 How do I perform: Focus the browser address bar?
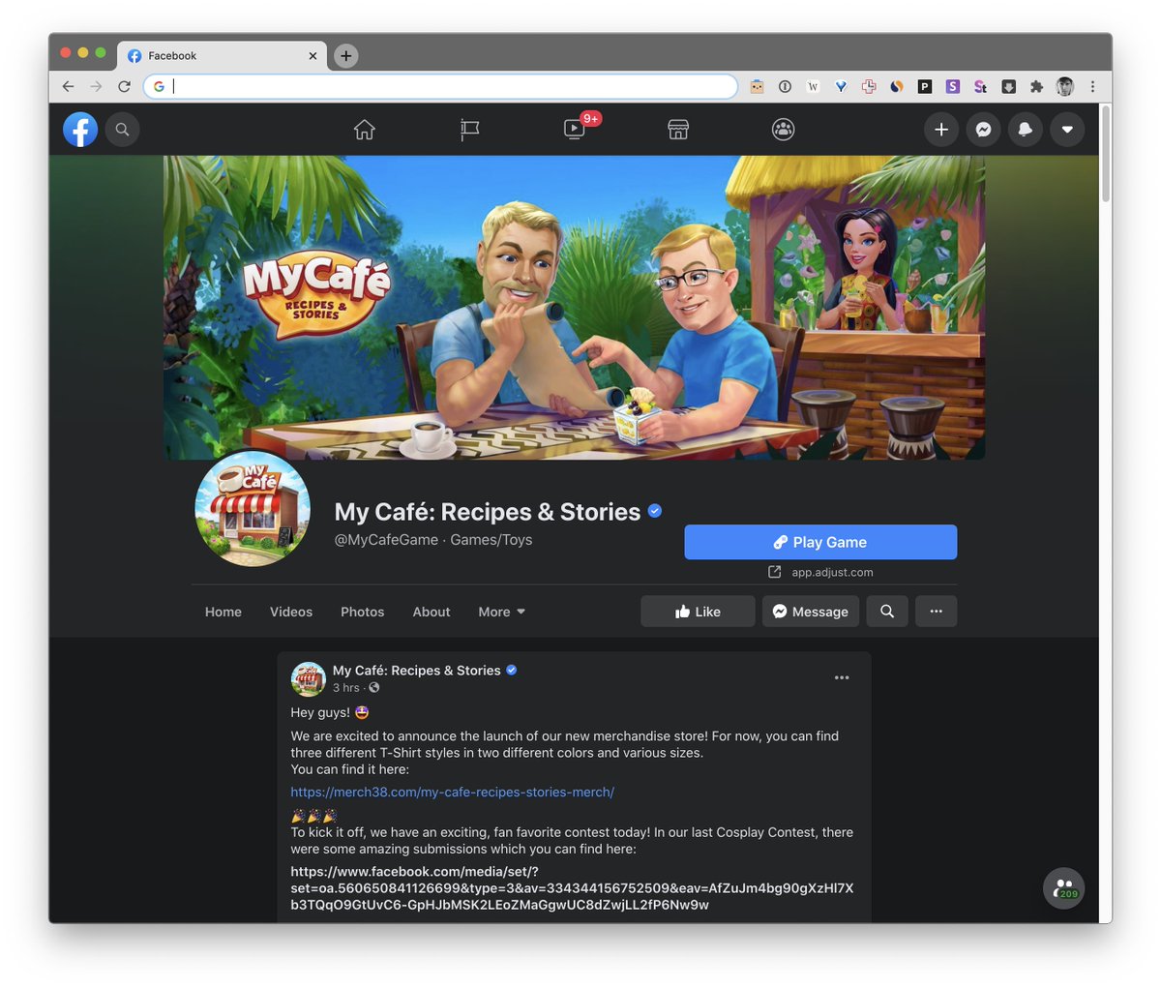(x=441, y=86)
